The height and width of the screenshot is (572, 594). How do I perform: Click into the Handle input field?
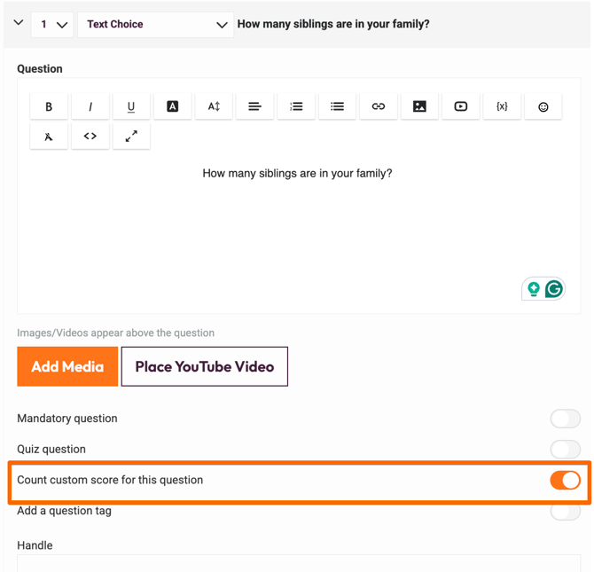[299, 564]
